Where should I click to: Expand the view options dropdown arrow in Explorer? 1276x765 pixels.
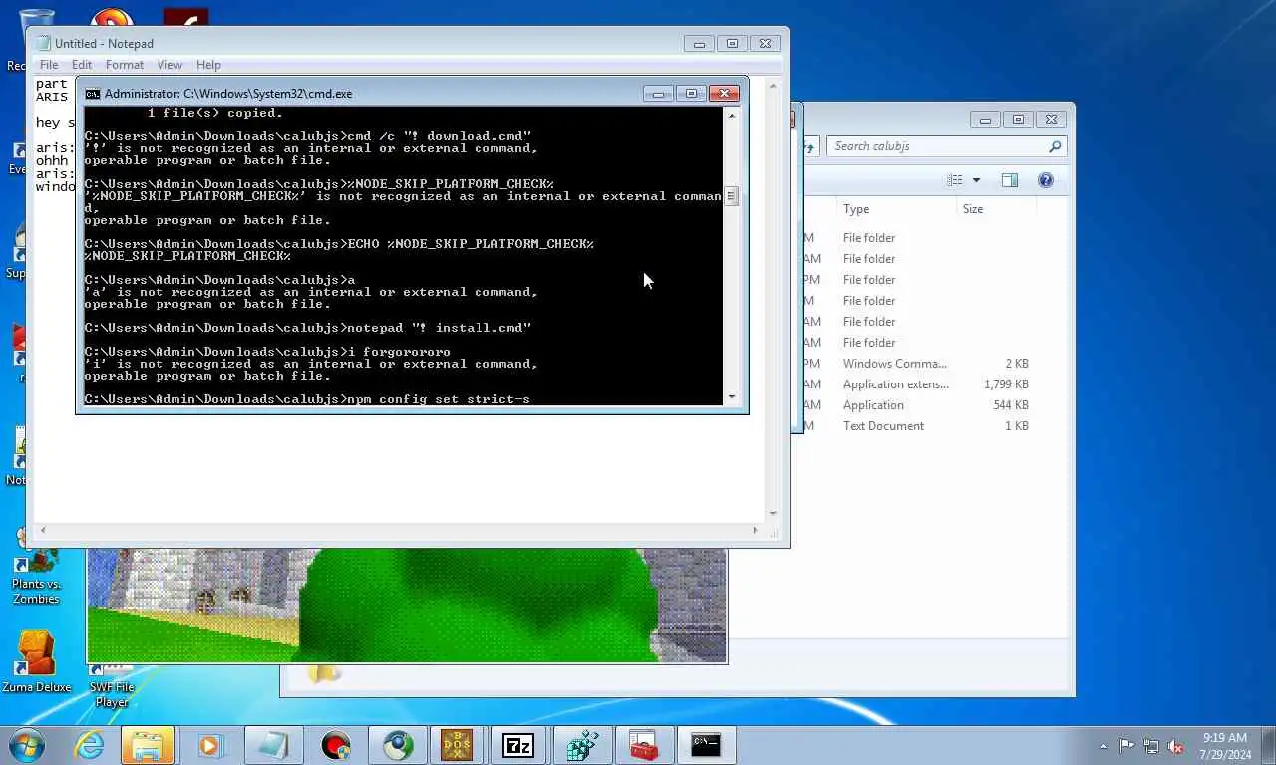pos(976,180)
